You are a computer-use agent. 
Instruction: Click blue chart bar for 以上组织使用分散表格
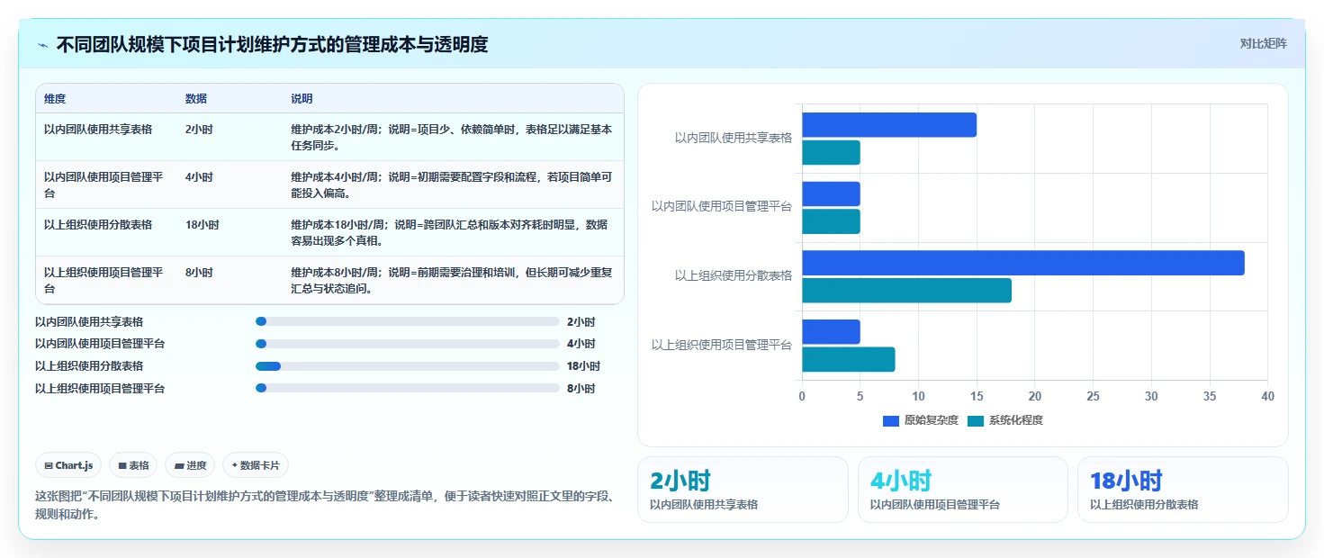tap(1023, 263)
